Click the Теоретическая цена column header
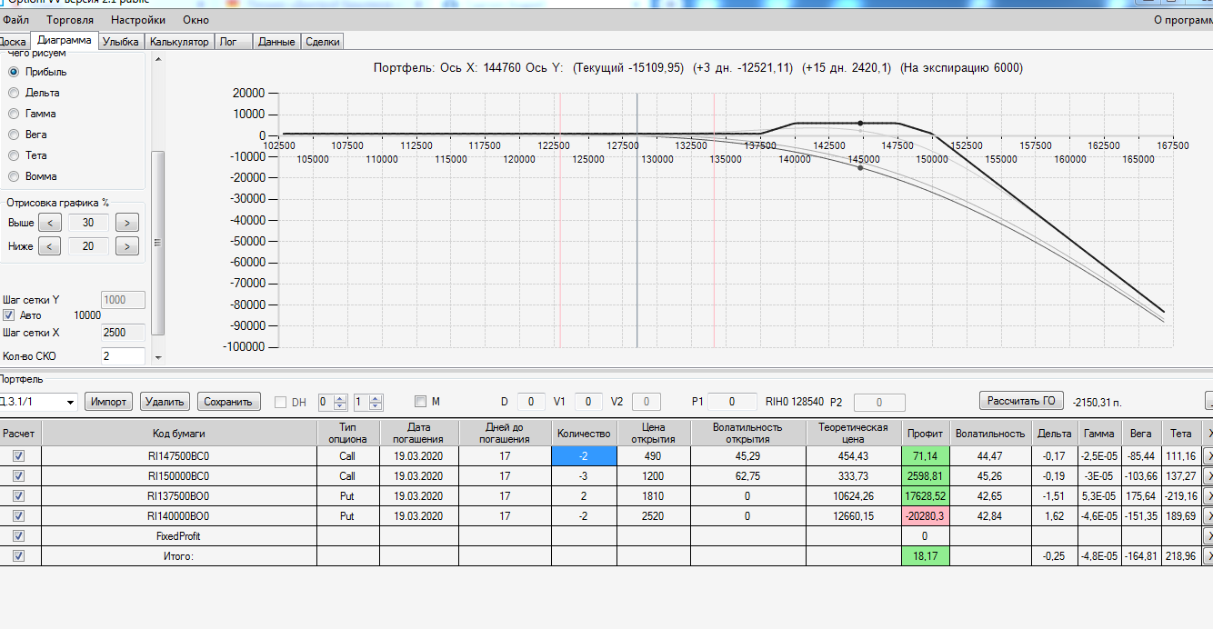Viewport: 1213px width, 629px height. click(x=853, y=433)
